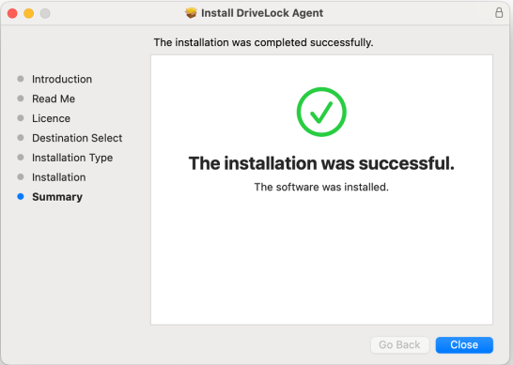Click the Installation Type bullet dot
The width and height of the screenshot is (513, 365).
(x=21, y=158)
